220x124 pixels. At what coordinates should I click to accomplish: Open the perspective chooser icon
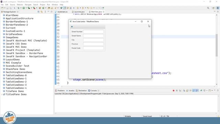click(213, 8)
